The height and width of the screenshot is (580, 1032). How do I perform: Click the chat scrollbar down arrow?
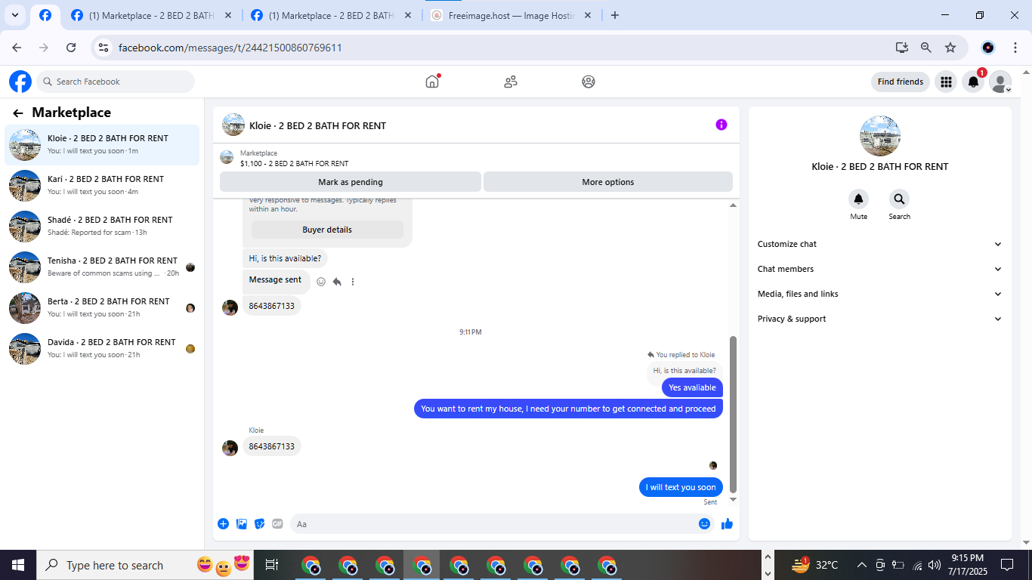point(733,499)
